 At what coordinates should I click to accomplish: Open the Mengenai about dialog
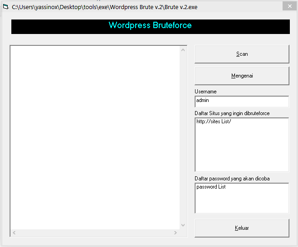(242, 76)
